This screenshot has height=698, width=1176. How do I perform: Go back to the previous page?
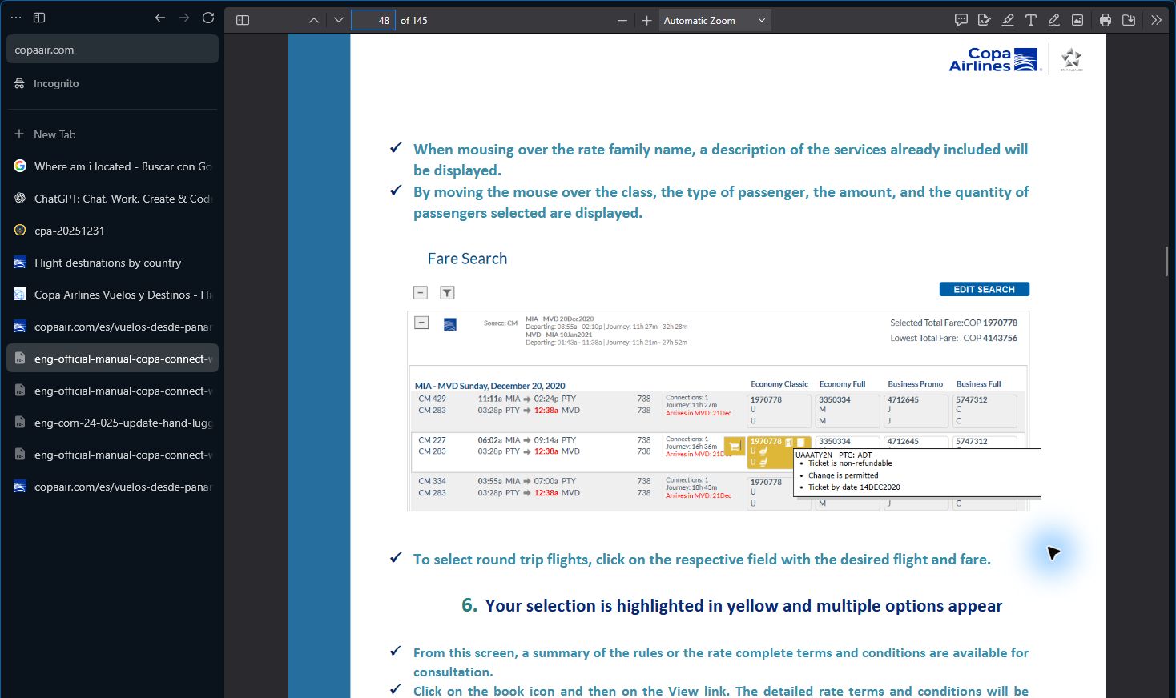click(160, 18)
